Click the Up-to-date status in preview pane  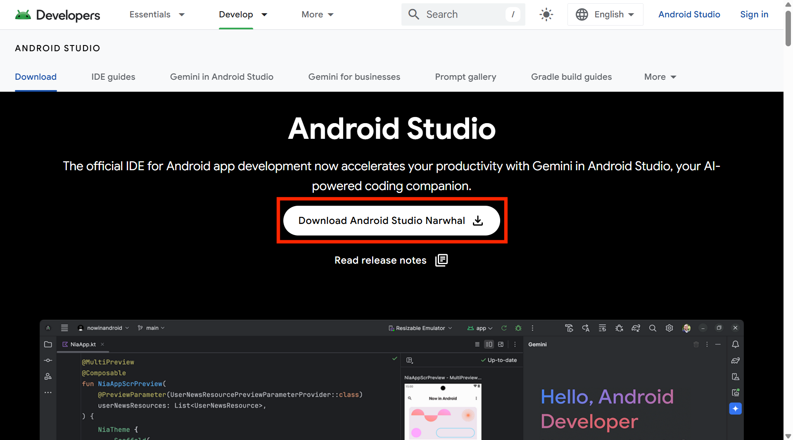click(499, 360)
